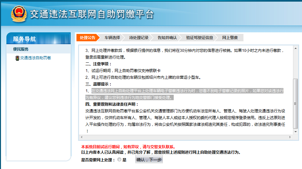Click the highlighted 温馨提示 paragraph text
The height and width of the screenshot is (169, 302).
(185, 94)
